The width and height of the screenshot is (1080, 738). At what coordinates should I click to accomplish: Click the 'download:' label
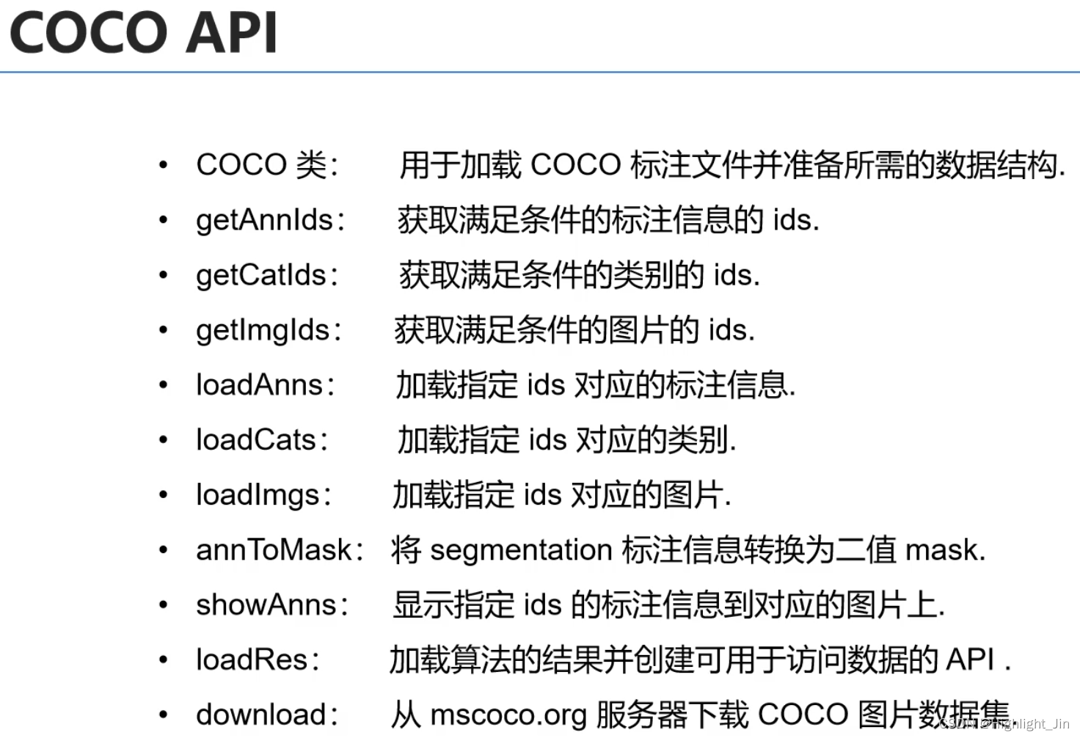(267, 715)
